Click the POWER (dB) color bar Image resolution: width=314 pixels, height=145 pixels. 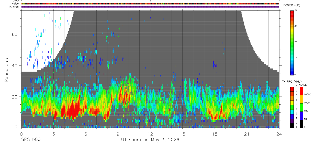pyautogui.click(x=292, y=42)
